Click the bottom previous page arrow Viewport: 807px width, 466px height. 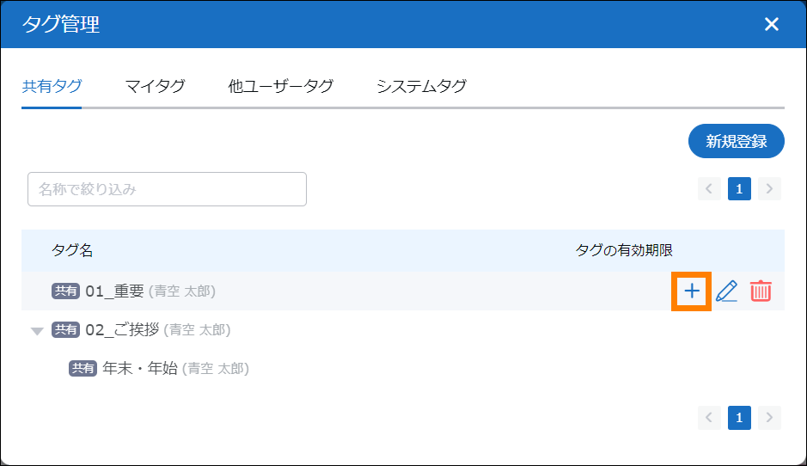pos(709,418)
